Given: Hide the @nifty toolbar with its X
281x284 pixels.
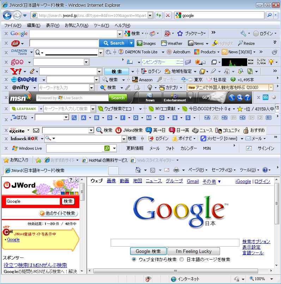Looking at the screenshot, I should point(6,88).
